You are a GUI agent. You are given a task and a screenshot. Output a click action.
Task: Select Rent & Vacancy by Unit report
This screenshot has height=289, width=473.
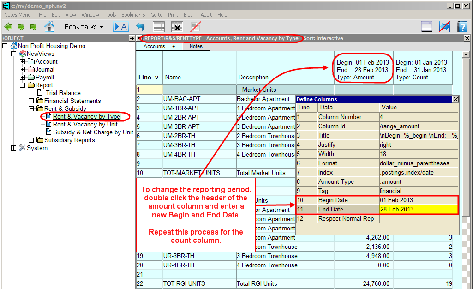pyautogui.click(x=85, y=125)
